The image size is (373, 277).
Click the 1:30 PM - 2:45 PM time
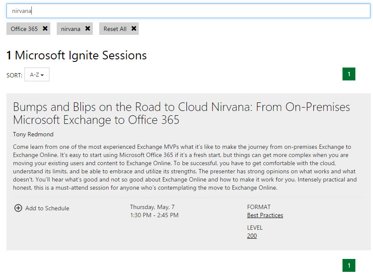pos(154,215)
